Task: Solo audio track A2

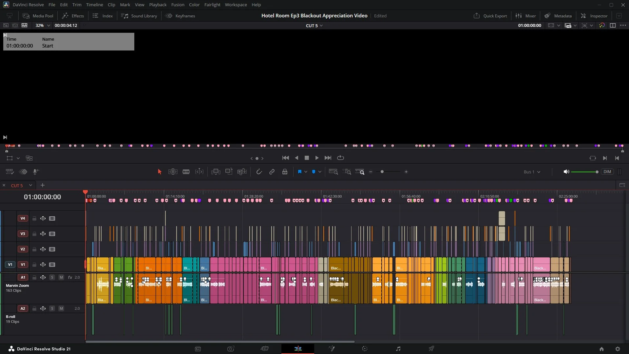Action: point(52,308)
